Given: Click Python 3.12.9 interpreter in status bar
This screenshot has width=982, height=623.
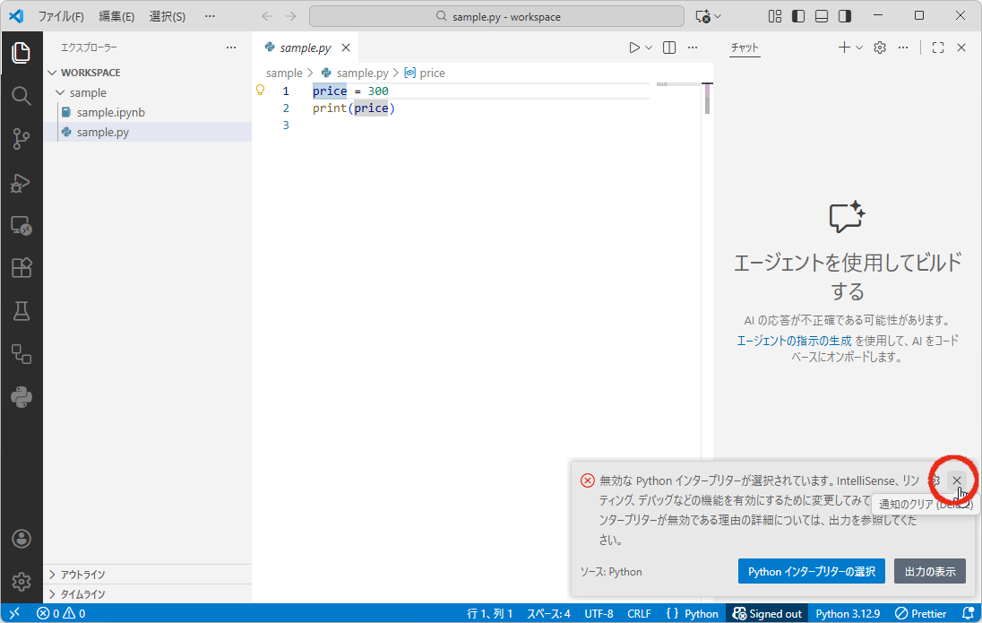Looking at the screenshot, I should coord(848,613).
